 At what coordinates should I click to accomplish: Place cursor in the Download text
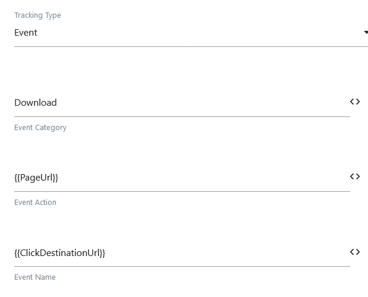coord(36,103)
